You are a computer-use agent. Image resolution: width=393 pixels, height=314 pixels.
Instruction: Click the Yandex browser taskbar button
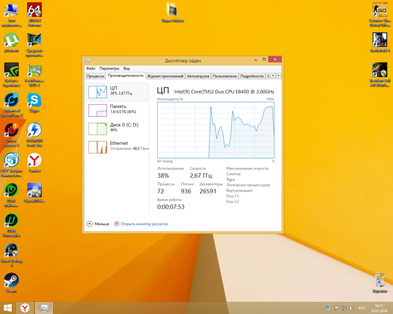(x=25, y=308)
